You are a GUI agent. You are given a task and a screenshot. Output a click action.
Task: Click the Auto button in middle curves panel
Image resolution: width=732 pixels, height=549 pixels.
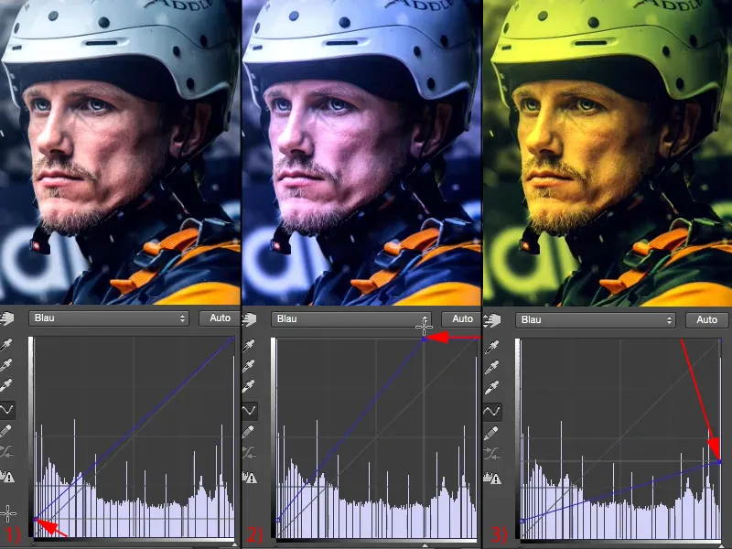461,319
